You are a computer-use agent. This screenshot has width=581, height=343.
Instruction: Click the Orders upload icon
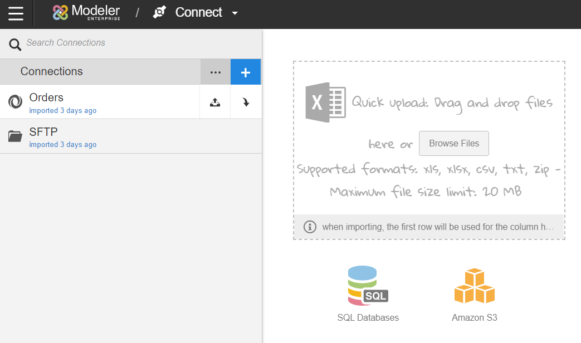(215, 102)
